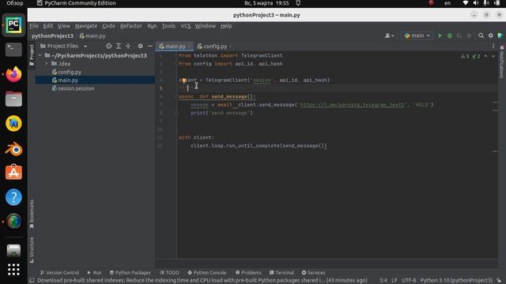Click UTF-8 encoding in status bar
This screenshot has height=284, width=506.
pyautogui.click(x=409, y=281)
